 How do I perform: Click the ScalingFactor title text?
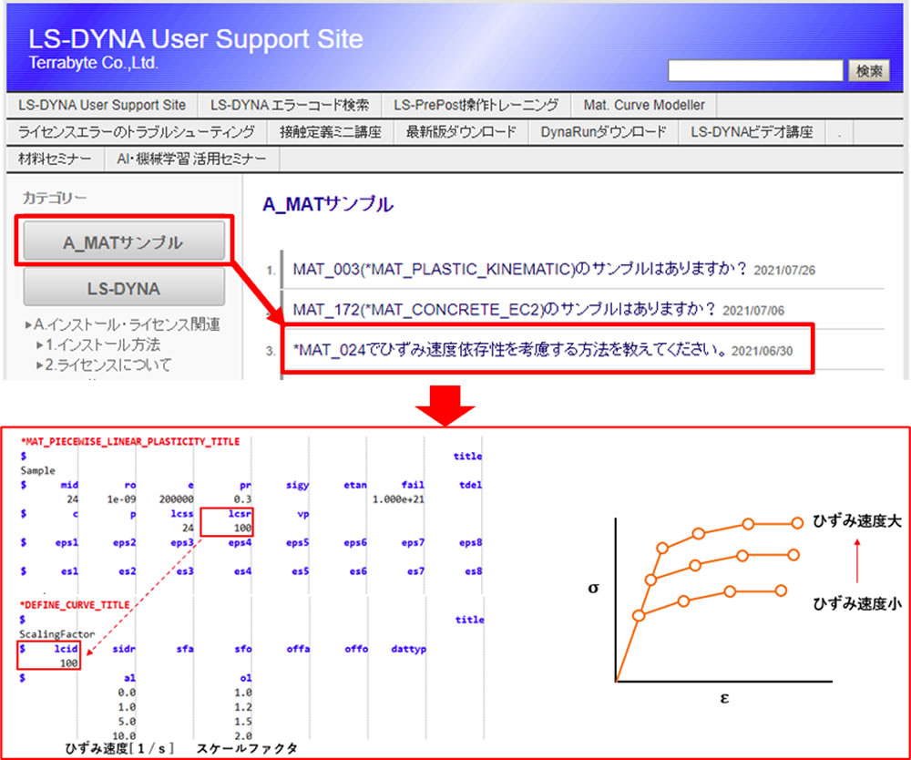56,634
